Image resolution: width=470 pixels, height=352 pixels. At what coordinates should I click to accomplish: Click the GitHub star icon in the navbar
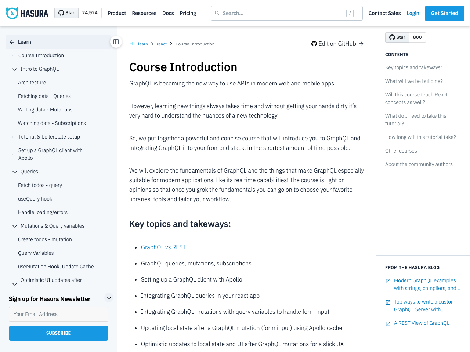(x=62, y=12)
